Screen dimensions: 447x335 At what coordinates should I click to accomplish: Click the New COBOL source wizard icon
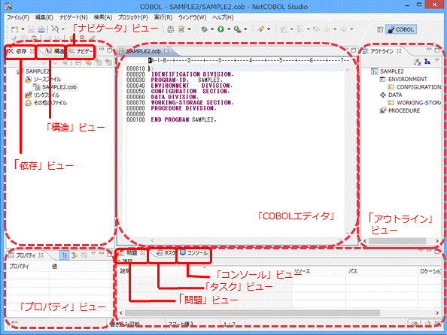coord(181,29)
